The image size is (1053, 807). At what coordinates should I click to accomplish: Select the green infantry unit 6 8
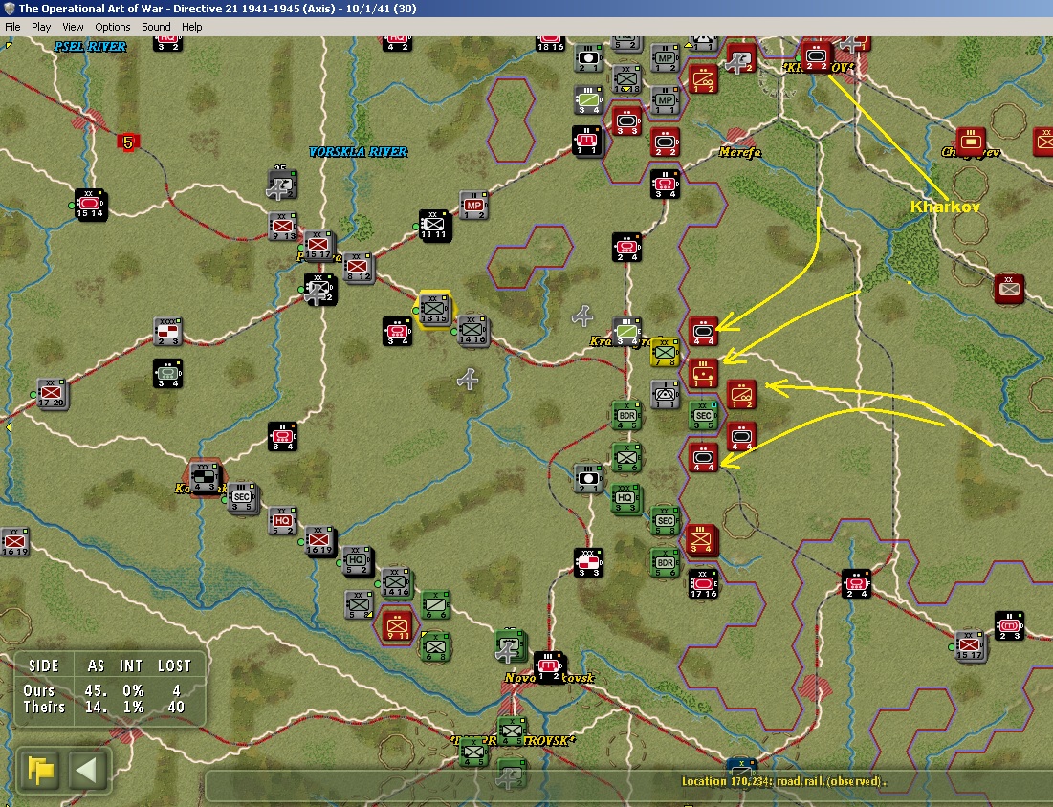pyautogui.click(x=434, y=646)
